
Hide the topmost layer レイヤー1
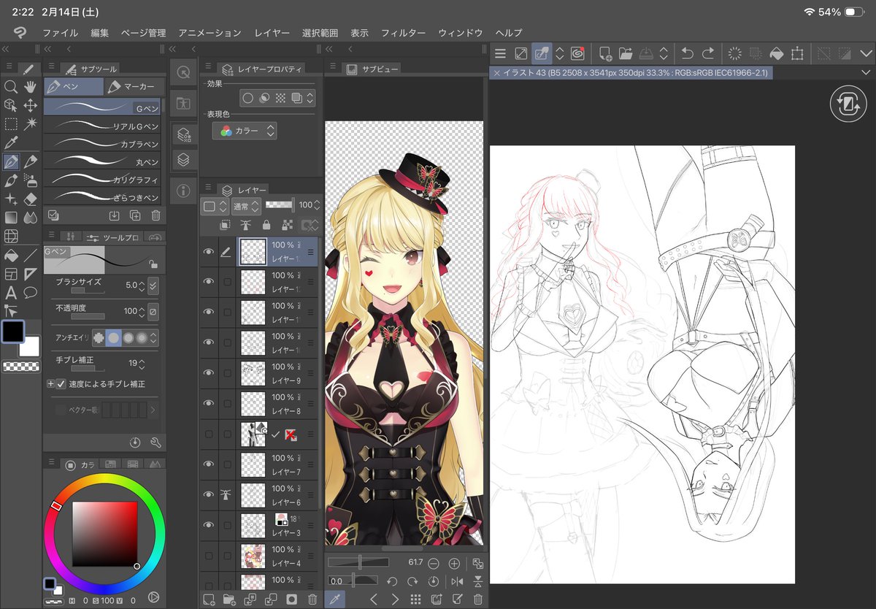point(209,250)
